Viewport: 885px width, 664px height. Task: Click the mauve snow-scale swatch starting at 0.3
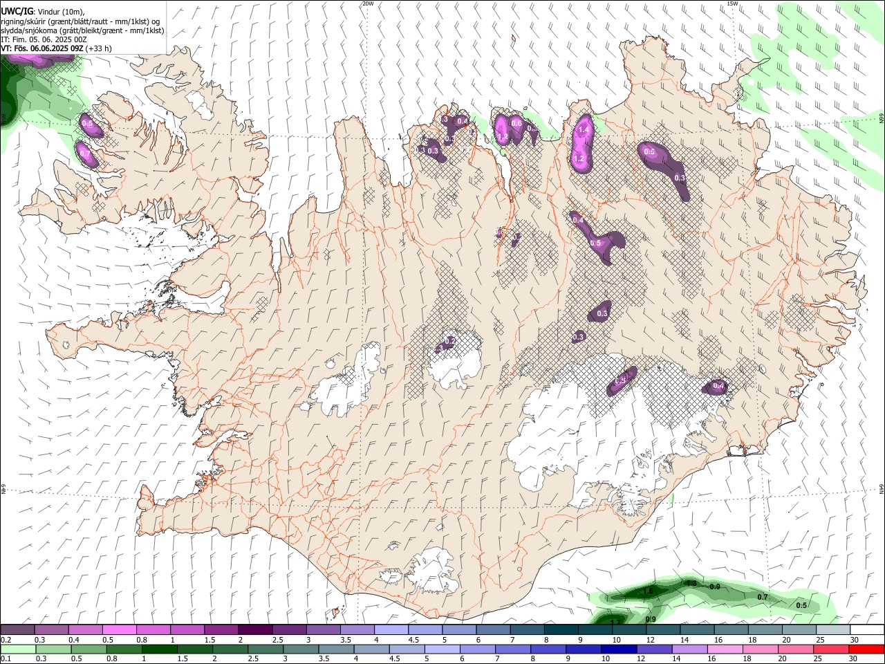point(51,630)
